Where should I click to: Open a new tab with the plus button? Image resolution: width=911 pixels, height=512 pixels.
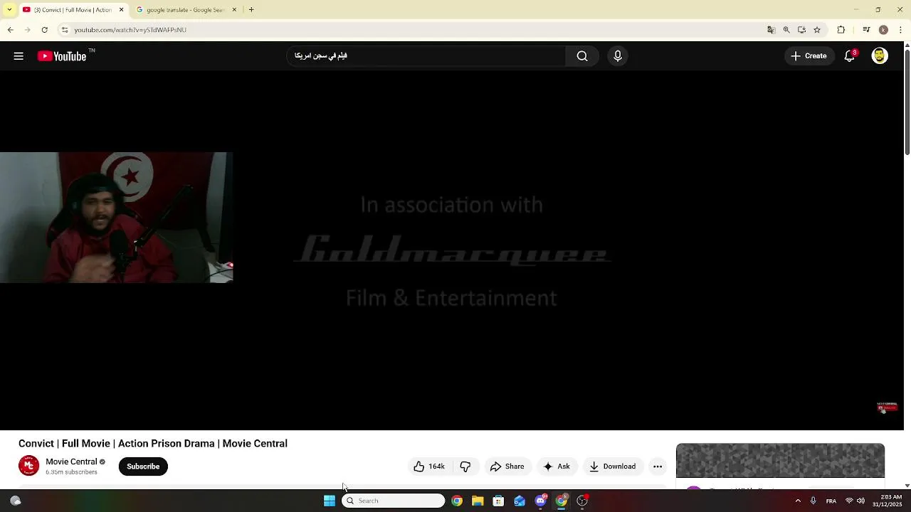click(251, 10)
